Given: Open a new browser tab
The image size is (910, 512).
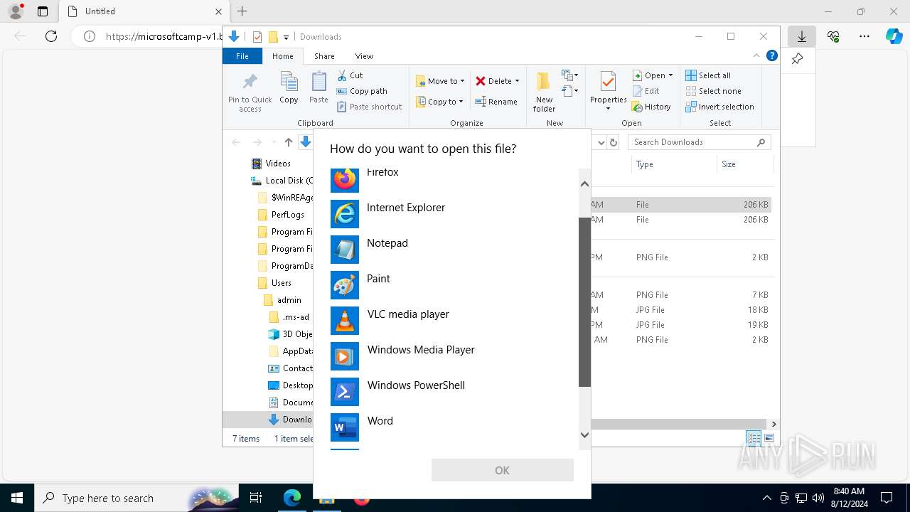Looking at the screenshot, I should (x=242, y=11).
